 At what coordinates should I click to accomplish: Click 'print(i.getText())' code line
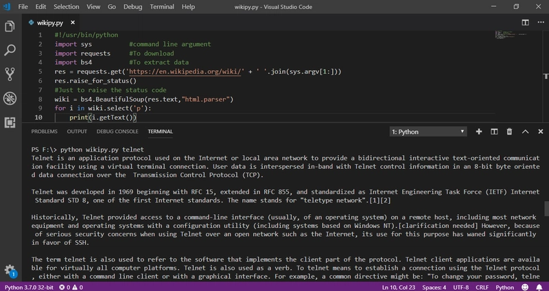(x=102, y=117)
